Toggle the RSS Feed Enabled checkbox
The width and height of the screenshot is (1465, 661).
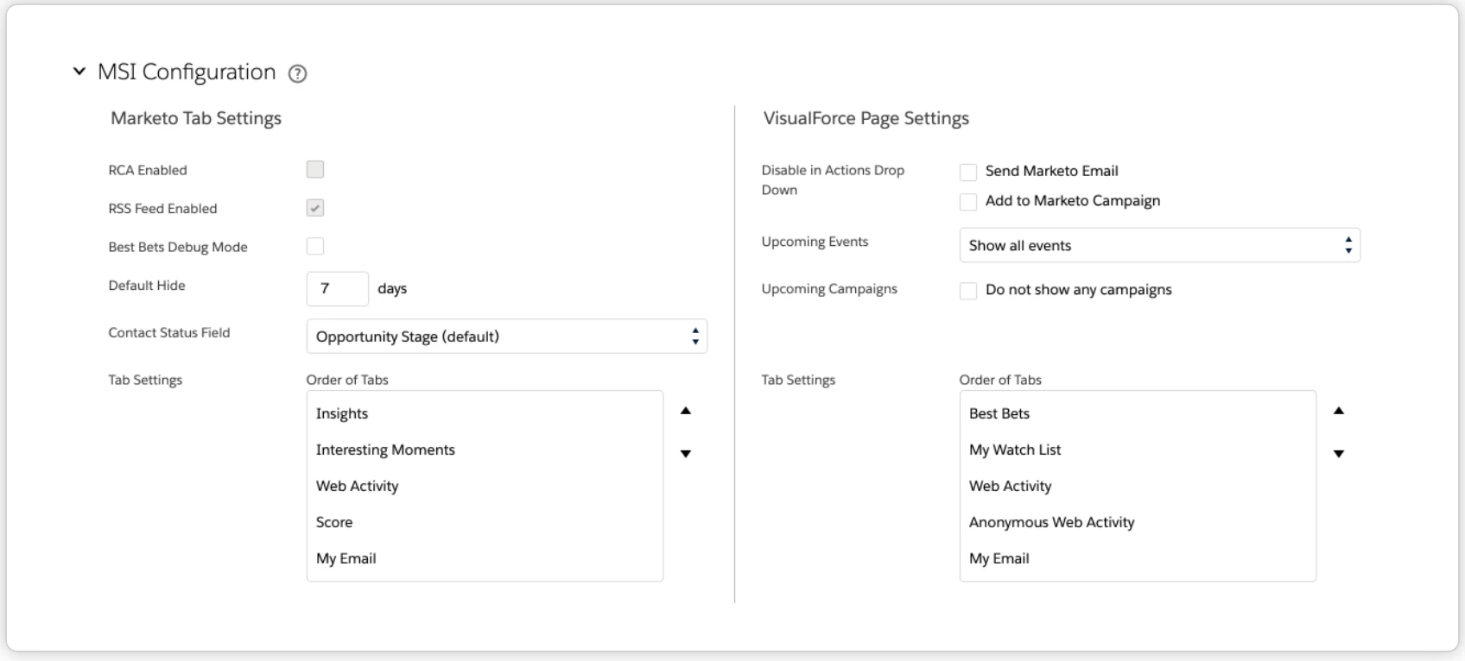(x=315, y=208)
